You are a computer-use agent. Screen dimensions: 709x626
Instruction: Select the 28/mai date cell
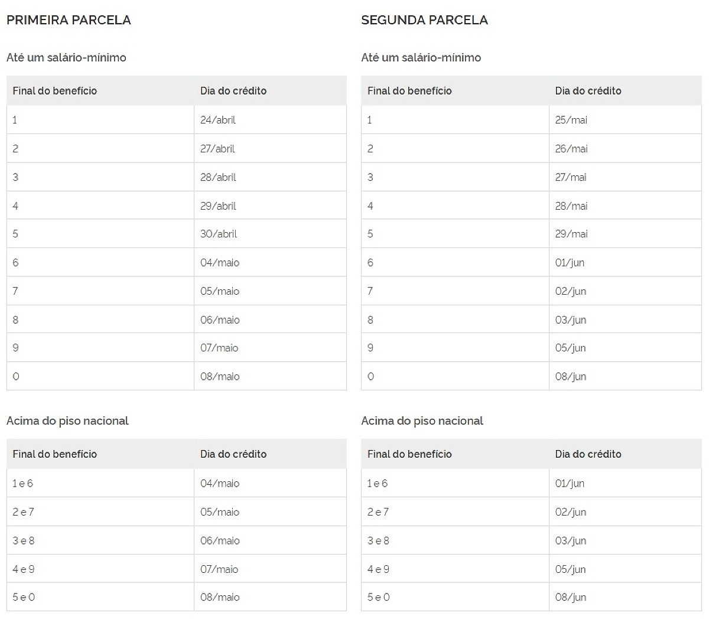pyautogui.click(x=571, y=206)
